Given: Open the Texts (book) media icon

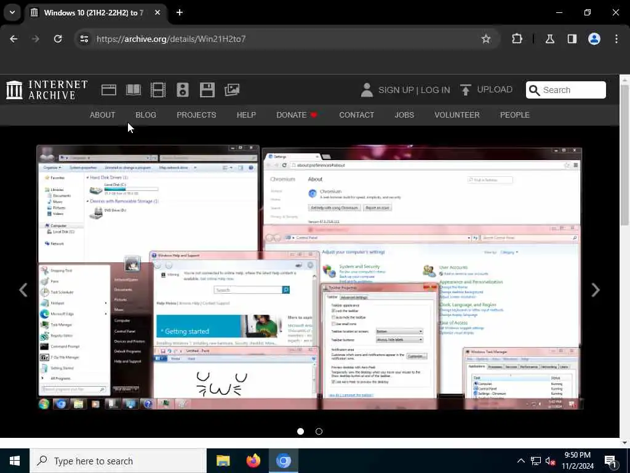Looking at the screenshot, I should coord(133,90).
